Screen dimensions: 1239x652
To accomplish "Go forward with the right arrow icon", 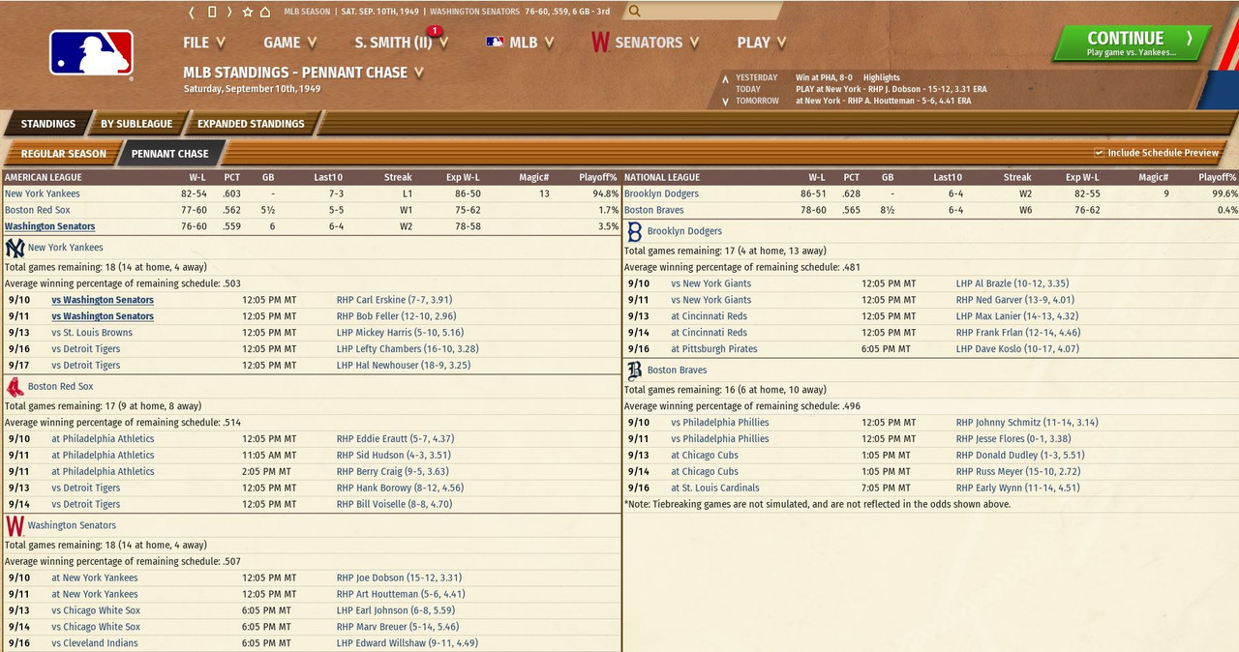I will pos(229,12).
